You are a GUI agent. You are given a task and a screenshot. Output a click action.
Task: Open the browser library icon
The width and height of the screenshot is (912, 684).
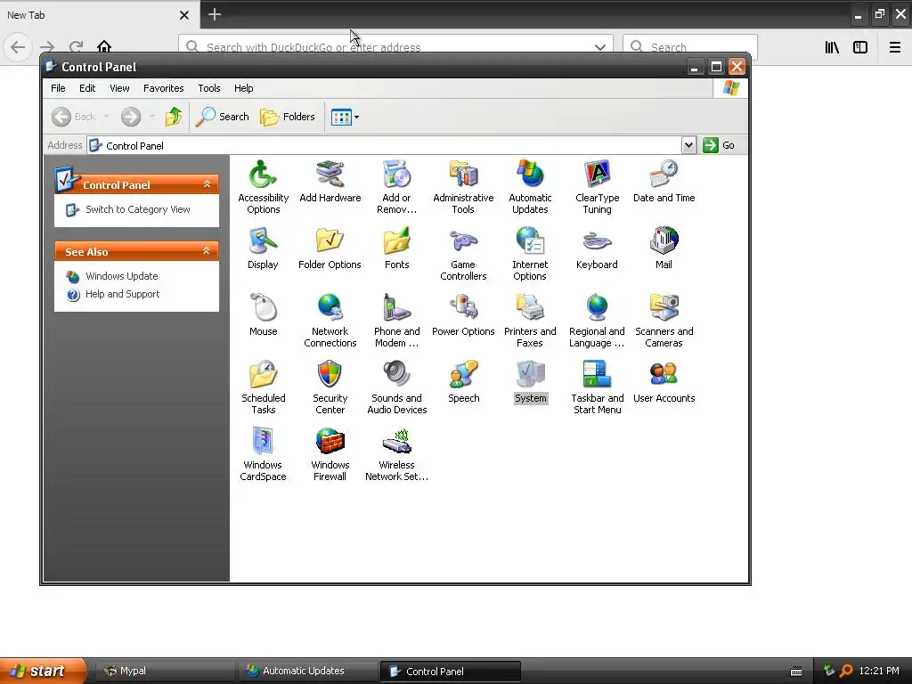point(832,47)
